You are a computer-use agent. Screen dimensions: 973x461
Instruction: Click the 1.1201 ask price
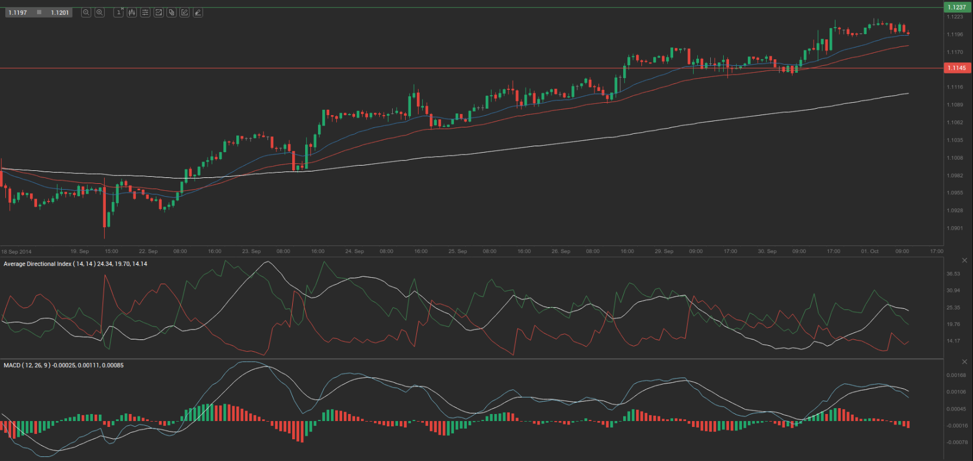tap(59, 12)
